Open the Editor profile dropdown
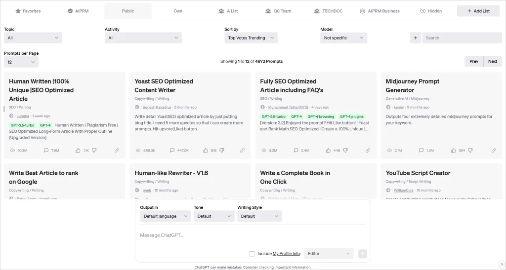 tap(329, 254)
